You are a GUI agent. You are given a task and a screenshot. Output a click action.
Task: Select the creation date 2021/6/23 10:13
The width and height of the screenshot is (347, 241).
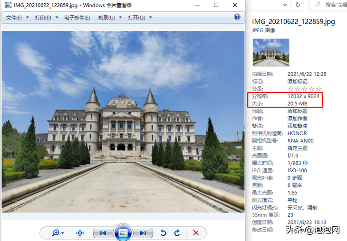pos(307,222)
